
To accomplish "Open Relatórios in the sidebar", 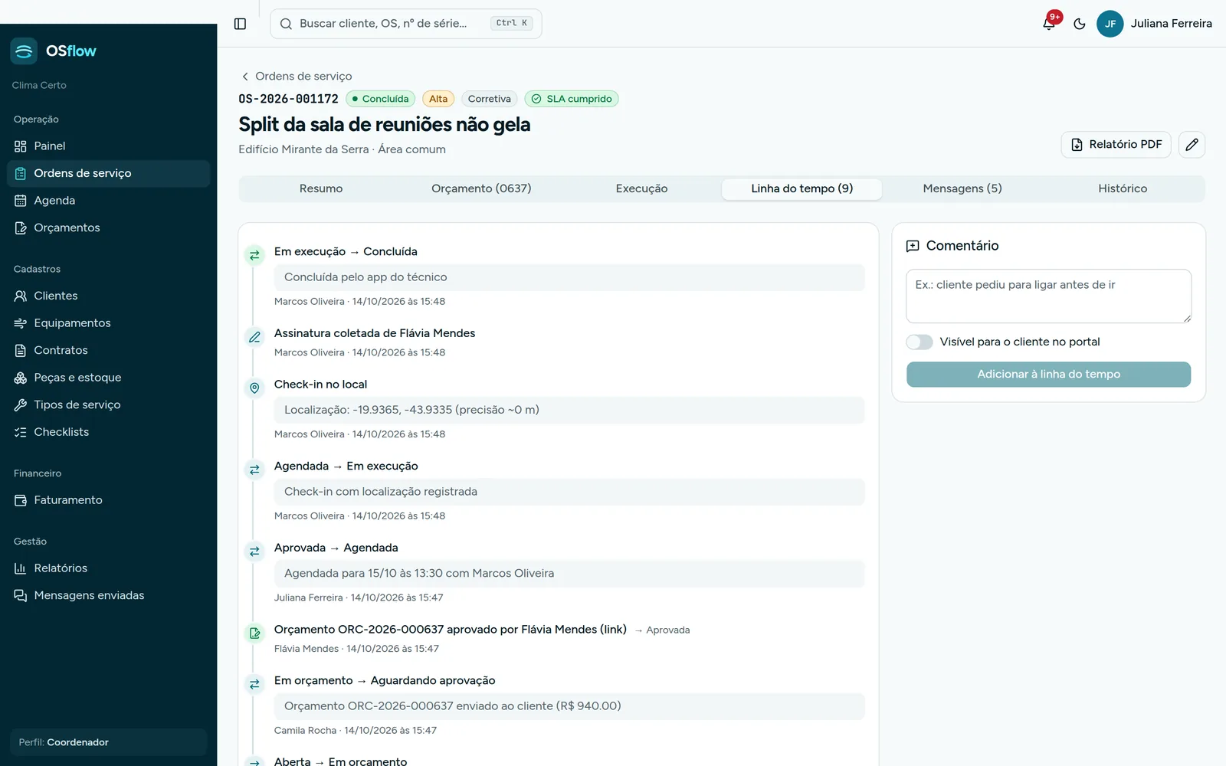I will (x=108, y=568).
